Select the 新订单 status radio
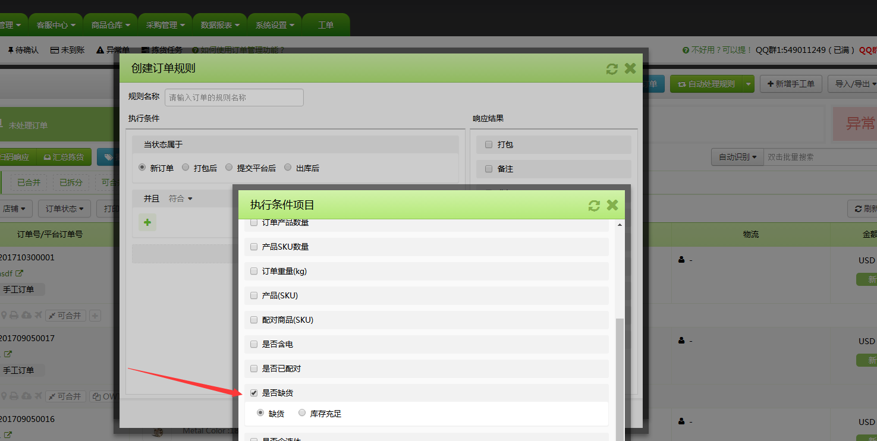The width and height of the screenshot is (877, 441). coord(142,168)
